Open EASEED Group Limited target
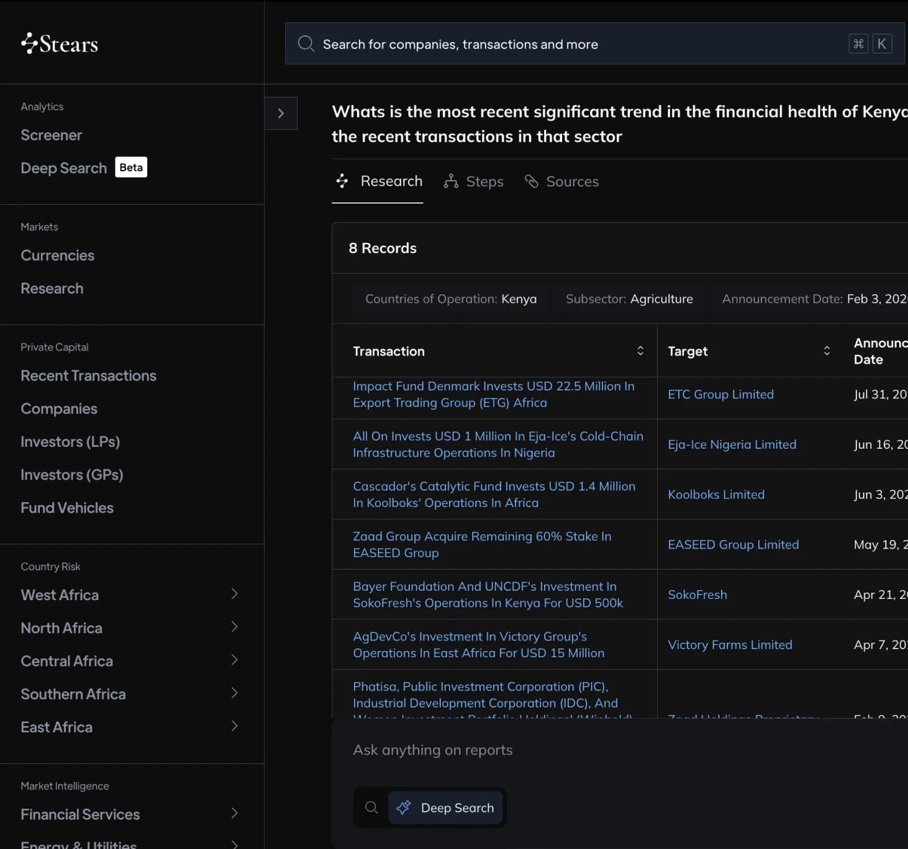 [x=733, y=544]
